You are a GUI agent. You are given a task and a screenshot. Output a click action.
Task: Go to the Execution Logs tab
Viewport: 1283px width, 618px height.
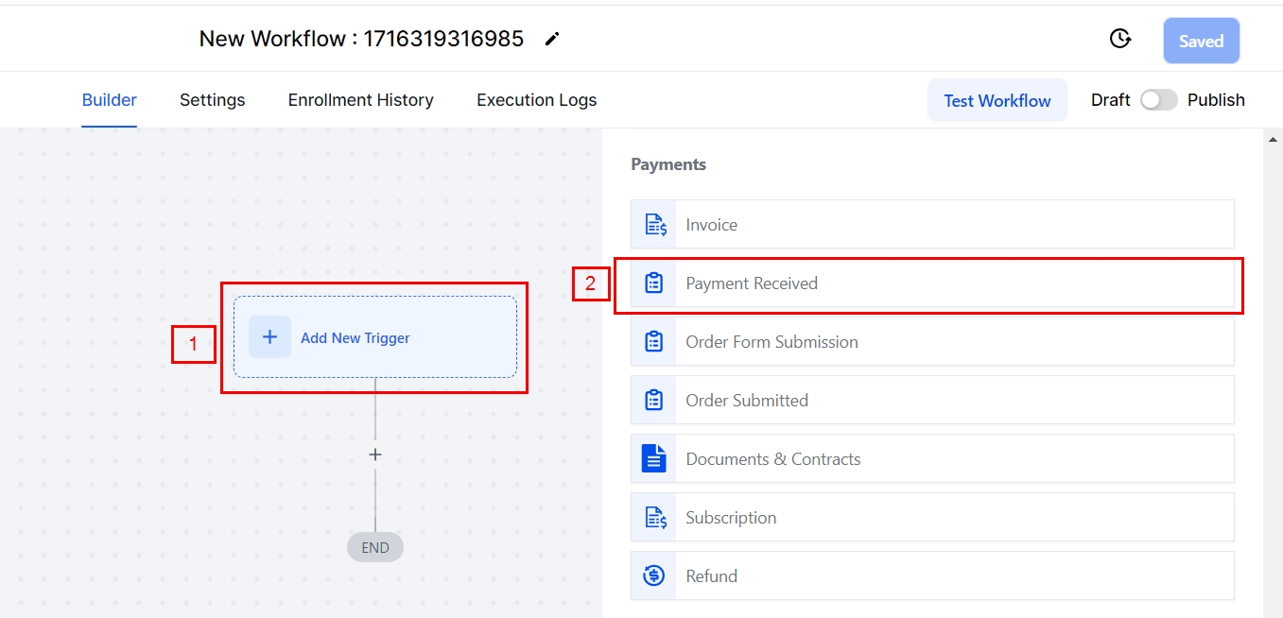coord(536,100)
